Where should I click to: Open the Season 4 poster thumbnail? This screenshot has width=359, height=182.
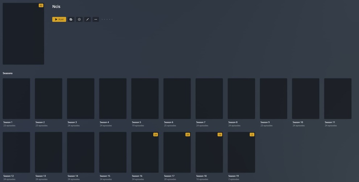point(113,99)
